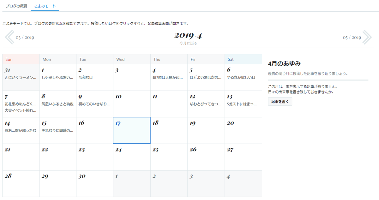Image resolution: width=379 pixels, height=200 pixels.
Task: Click the April 27 date cell
Action: 243,157
